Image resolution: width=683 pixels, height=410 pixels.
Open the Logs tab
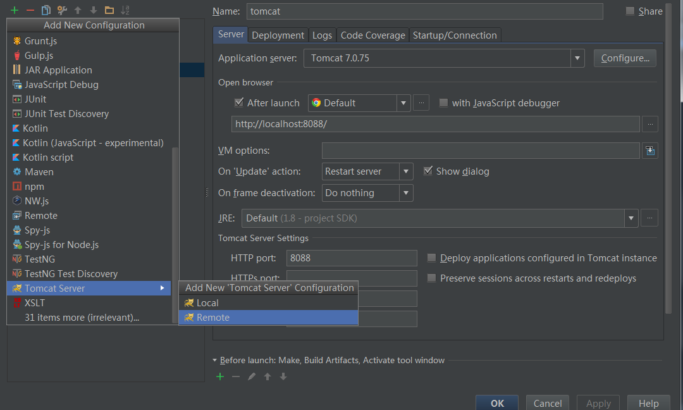point(323,35)
